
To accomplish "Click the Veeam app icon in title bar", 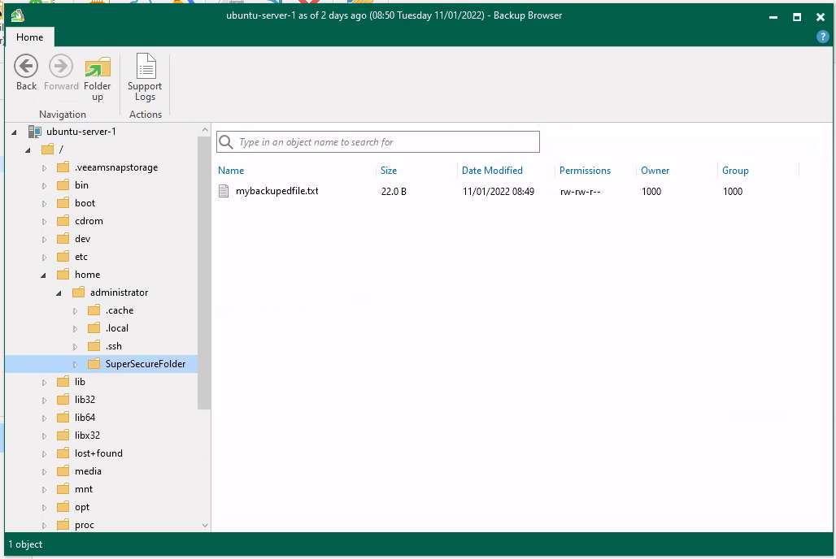I will [x=18, y=15].
